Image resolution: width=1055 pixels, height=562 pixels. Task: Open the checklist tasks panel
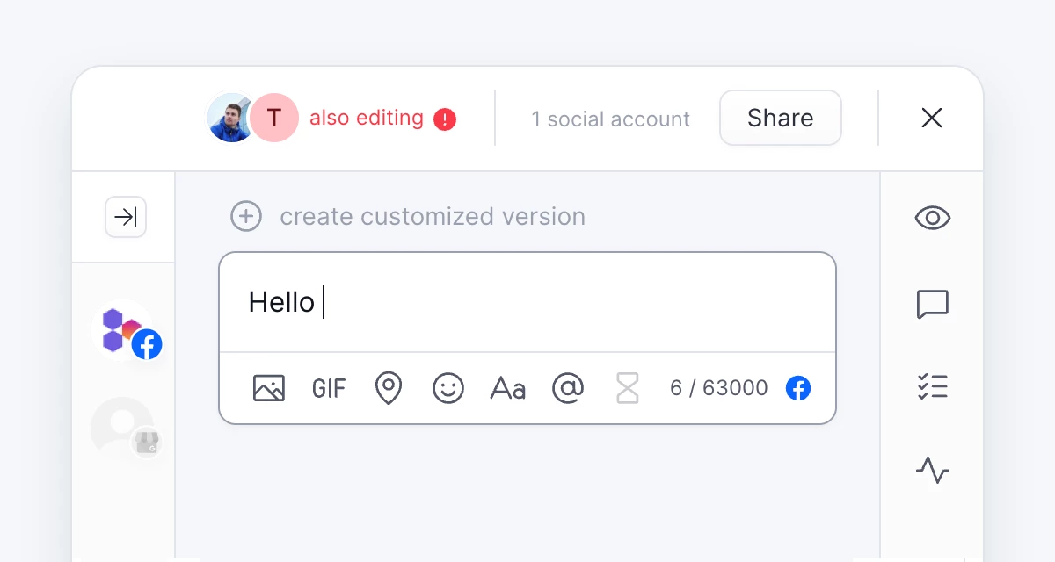click(932, 386)
